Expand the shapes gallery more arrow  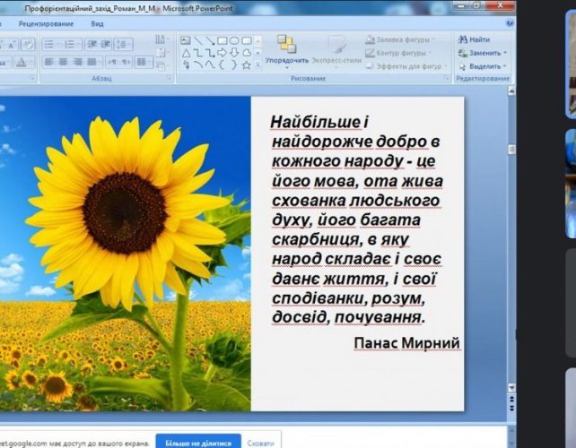258,65
